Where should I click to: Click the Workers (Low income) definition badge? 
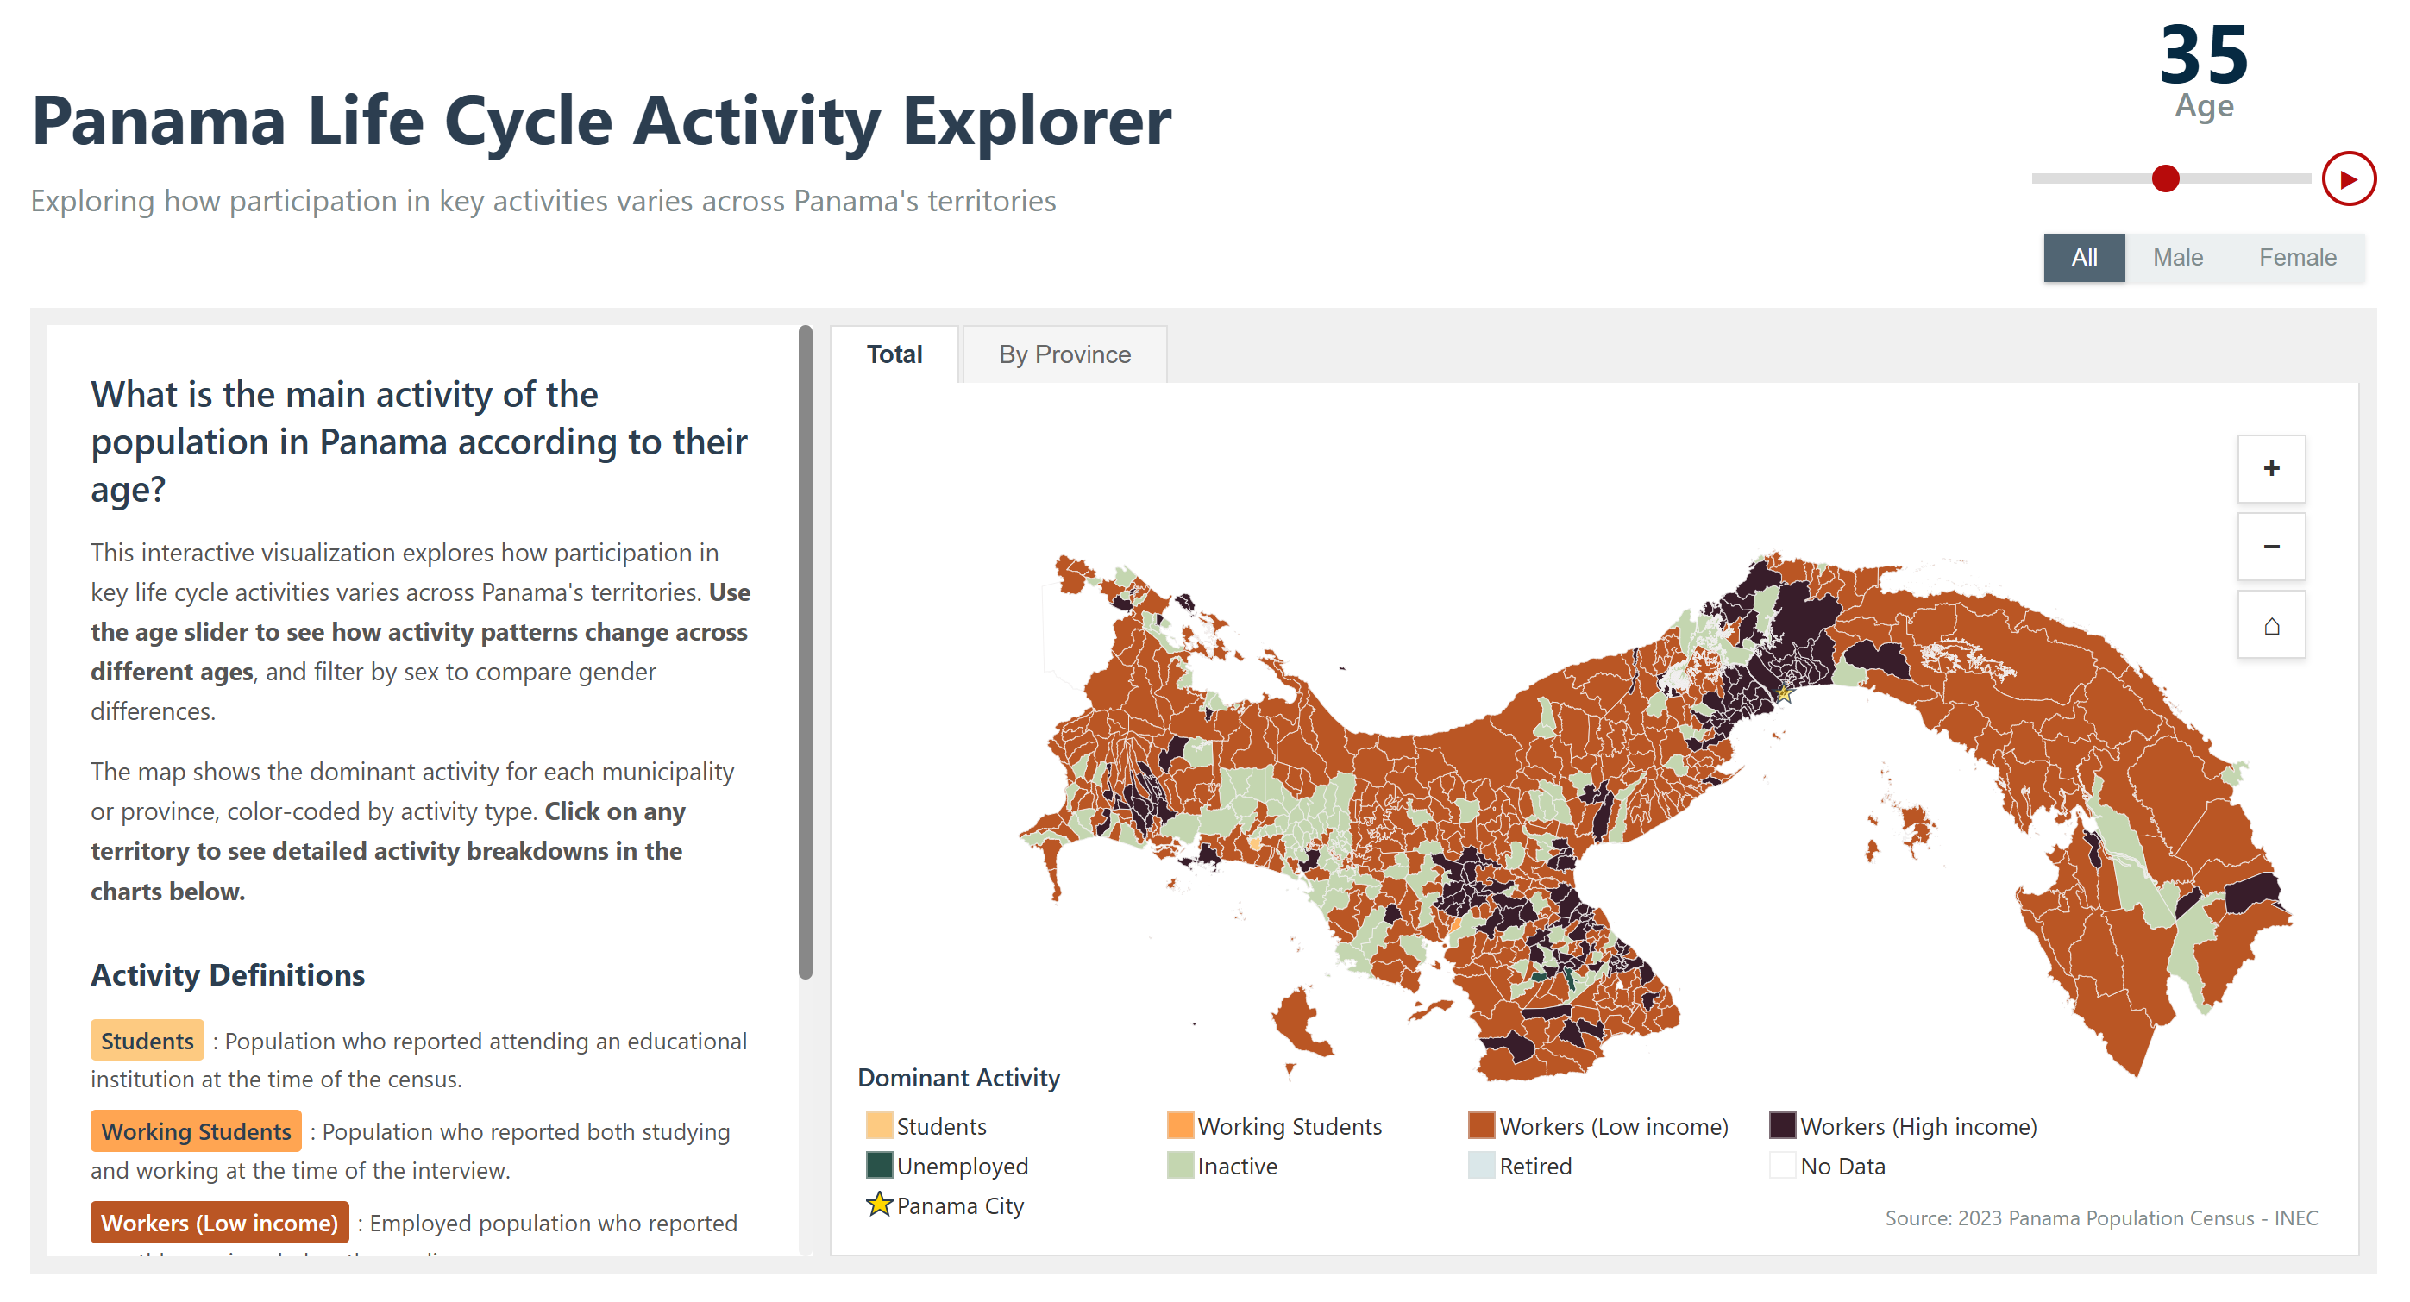[219, 1222]
